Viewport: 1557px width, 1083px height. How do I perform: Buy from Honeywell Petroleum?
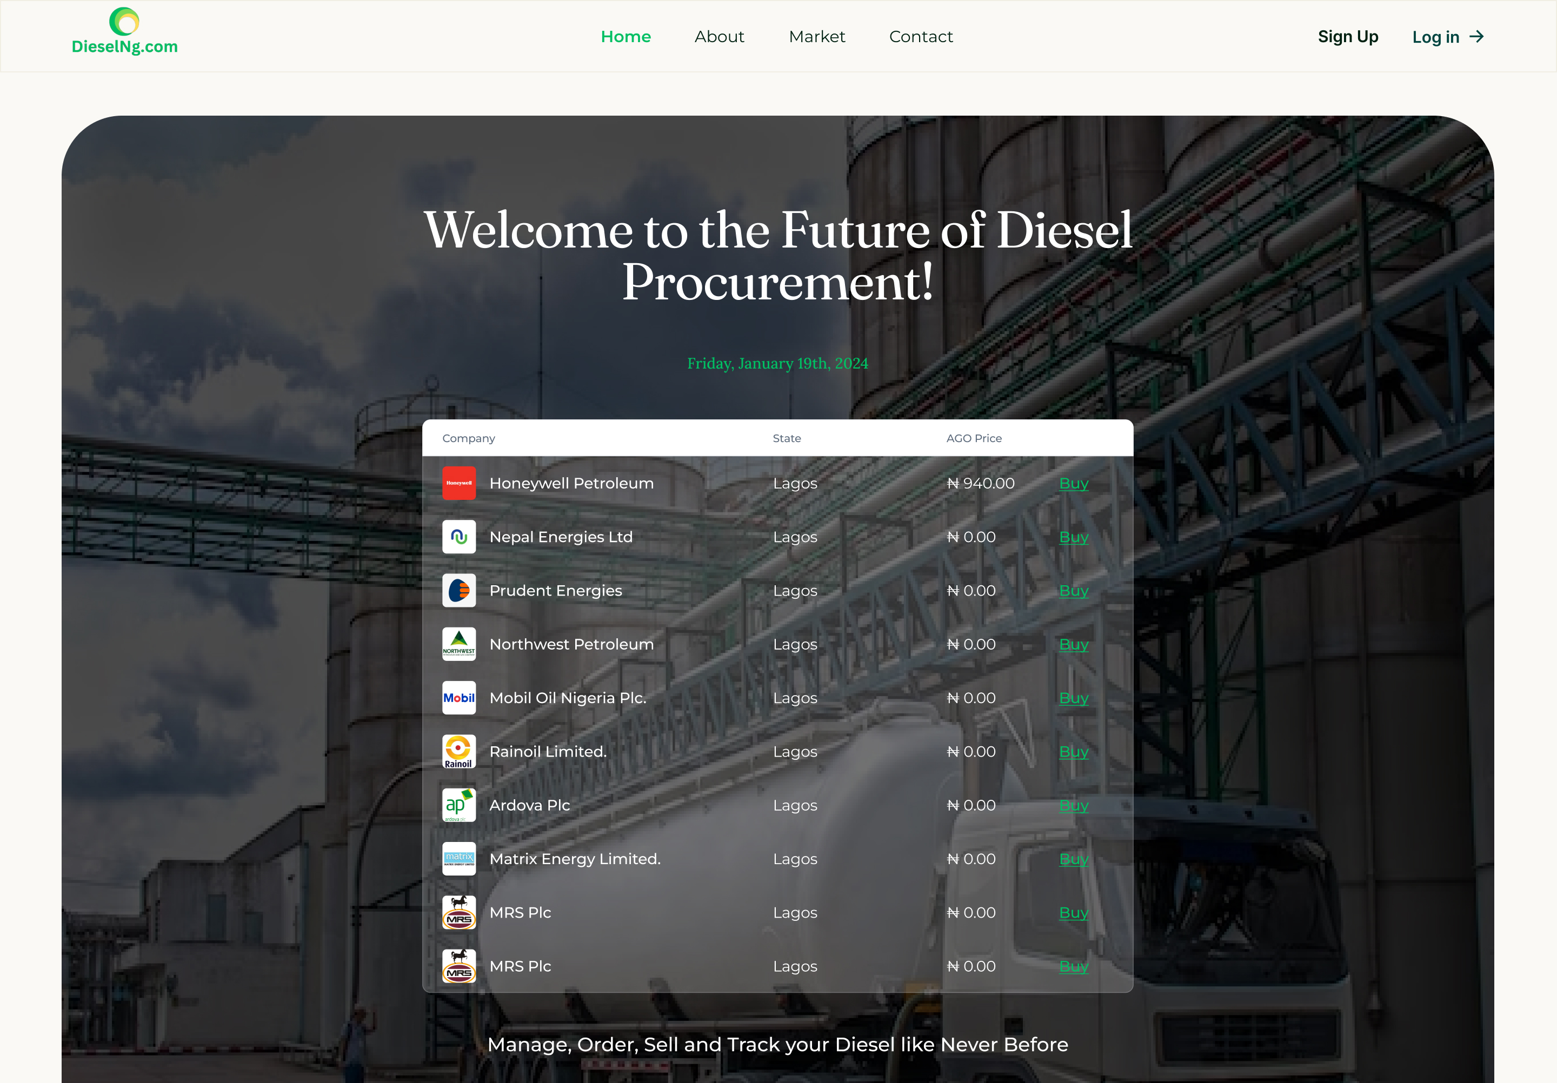(1074, 484)
